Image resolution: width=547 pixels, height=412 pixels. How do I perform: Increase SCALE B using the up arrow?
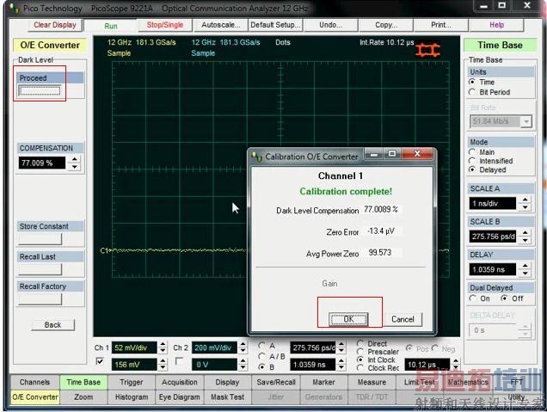tap(523, 231)
